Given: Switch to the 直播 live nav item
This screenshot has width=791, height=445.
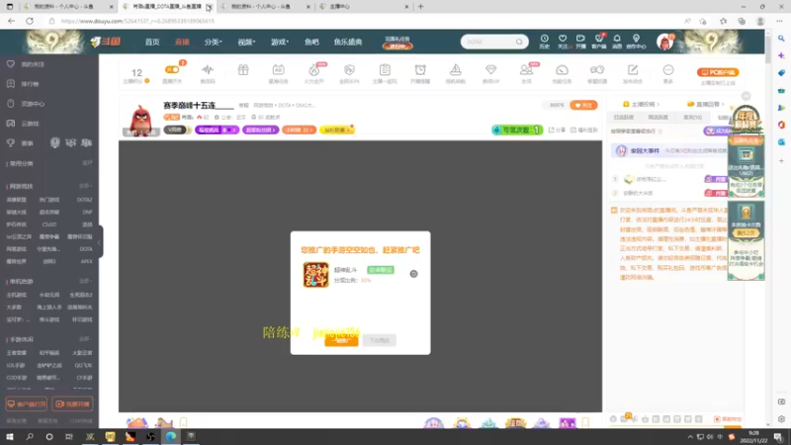Looking at the screenshot, I should coord(182,42).
